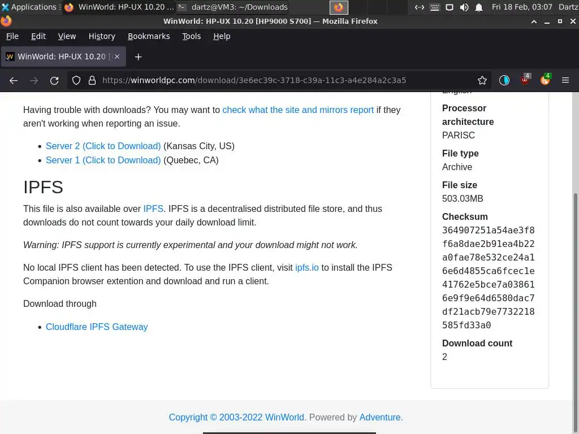Open Copyright 2003-2022 WinWorld footer link

236,418
